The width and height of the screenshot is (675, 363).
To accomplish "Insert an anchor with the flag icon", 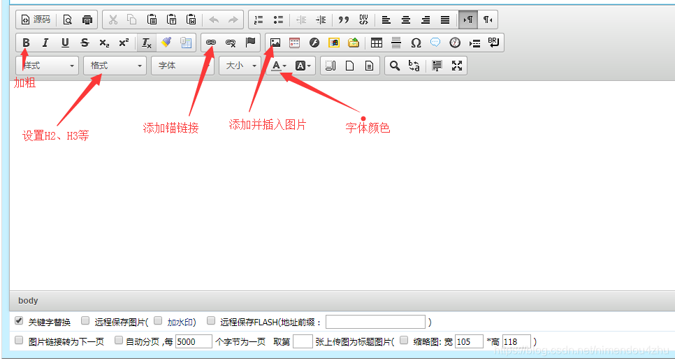I will pos(250,43).
